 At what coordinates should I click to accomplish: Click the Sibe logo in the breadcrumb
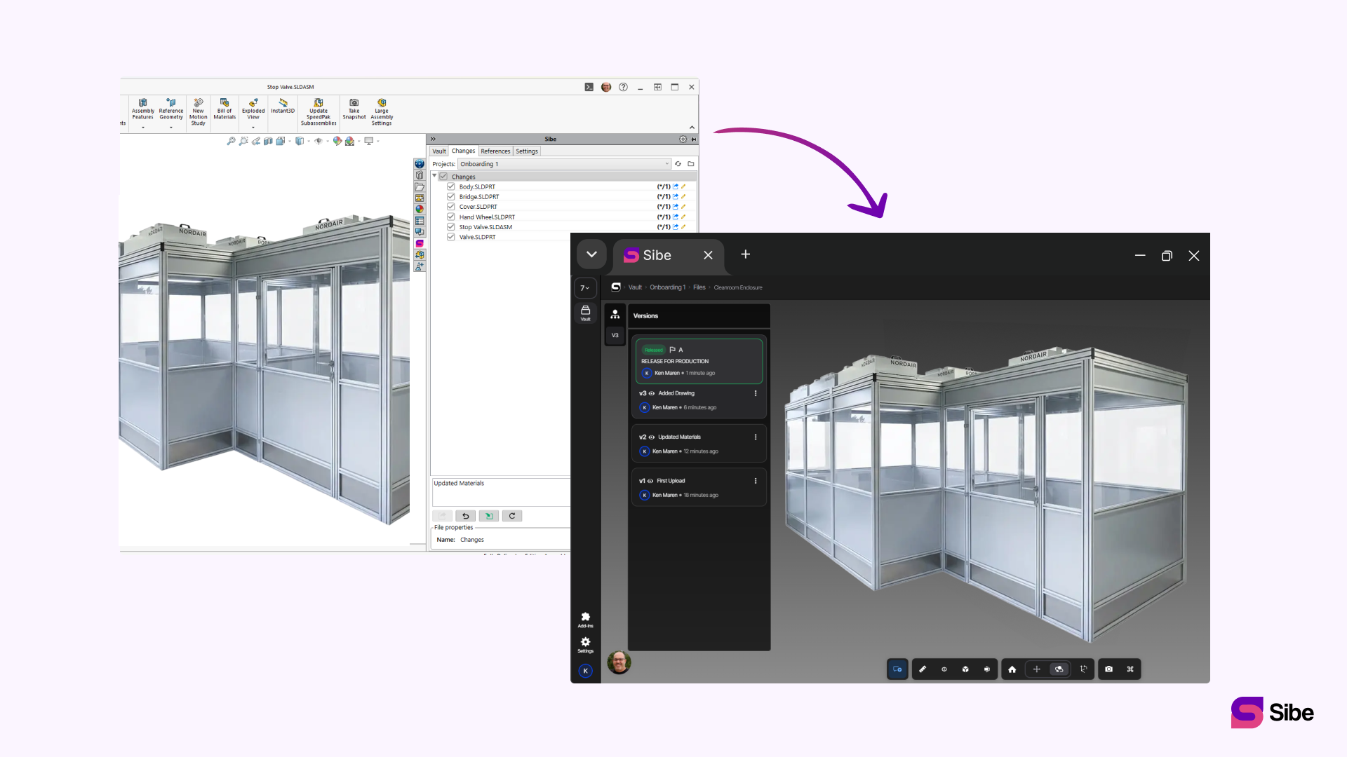coord(616,287)
